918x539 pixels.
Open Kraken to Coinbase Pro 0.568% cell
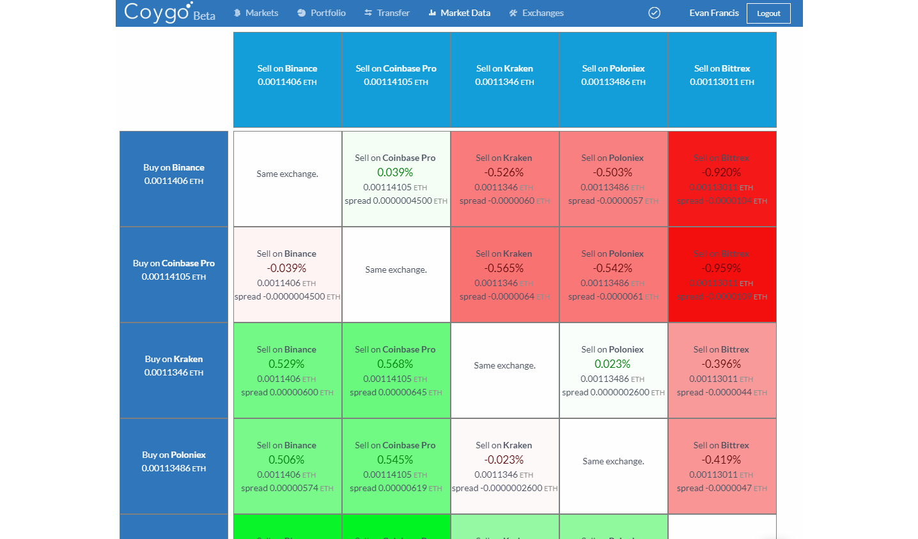396,370
